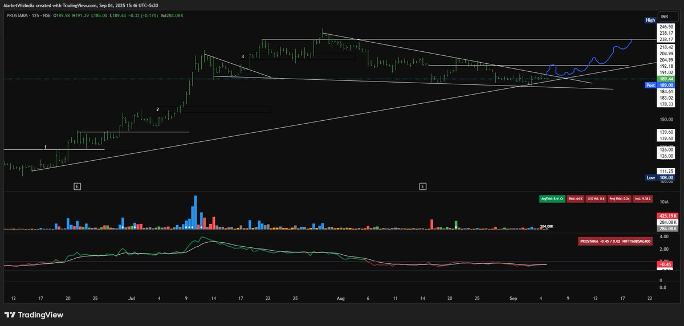Click the TradingView logo
This screenshot has height=326, width=684.
[x=34, y=315]
